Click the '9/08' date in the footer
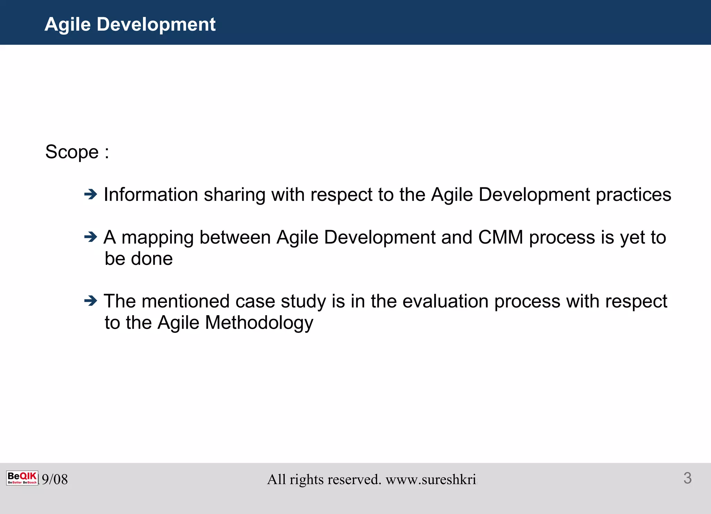711x514 pixels. (x=55, y=479)
